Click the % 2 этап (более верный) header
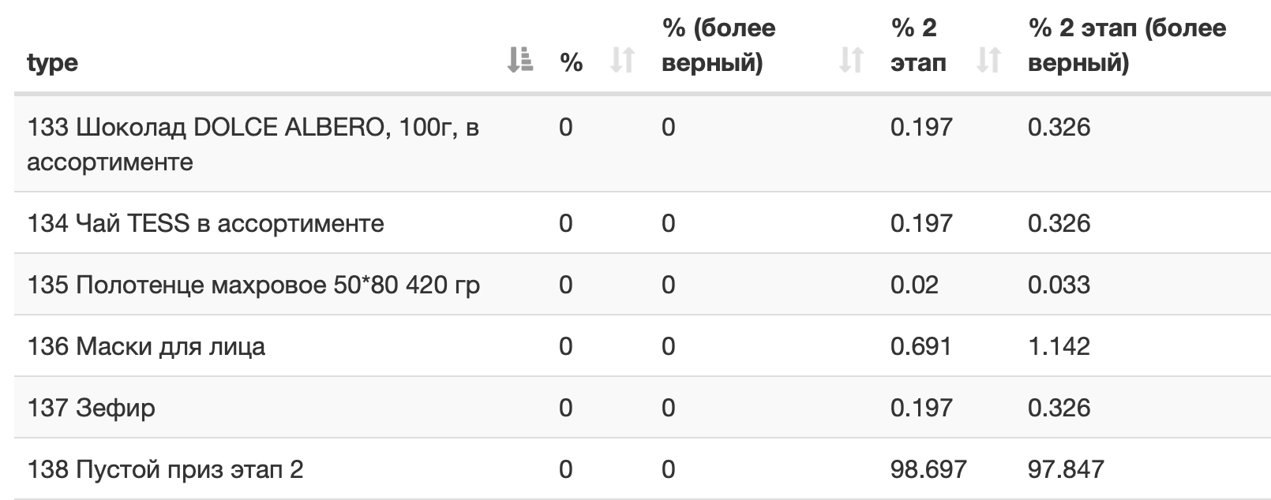The height and width of the screenshot is (500, 1271). coord(1127,45)
